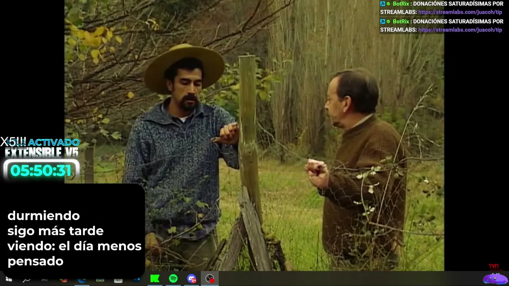
Task: Click the verified badge on the upper BotRix message
Action: coord(389,4)
